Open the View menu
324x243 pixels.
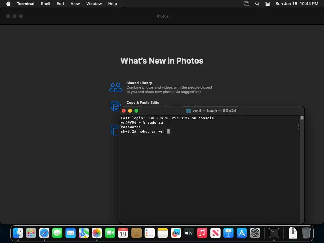pos(75,3)
